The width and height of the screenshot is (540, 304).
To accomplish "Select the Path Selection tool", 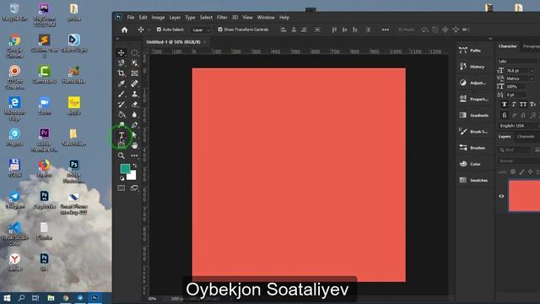I will 134,135.
